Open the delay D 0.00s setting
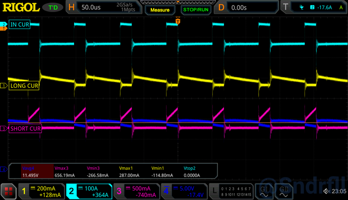The height and width of the screenshot is (200, 348). [x=246, y=8]
